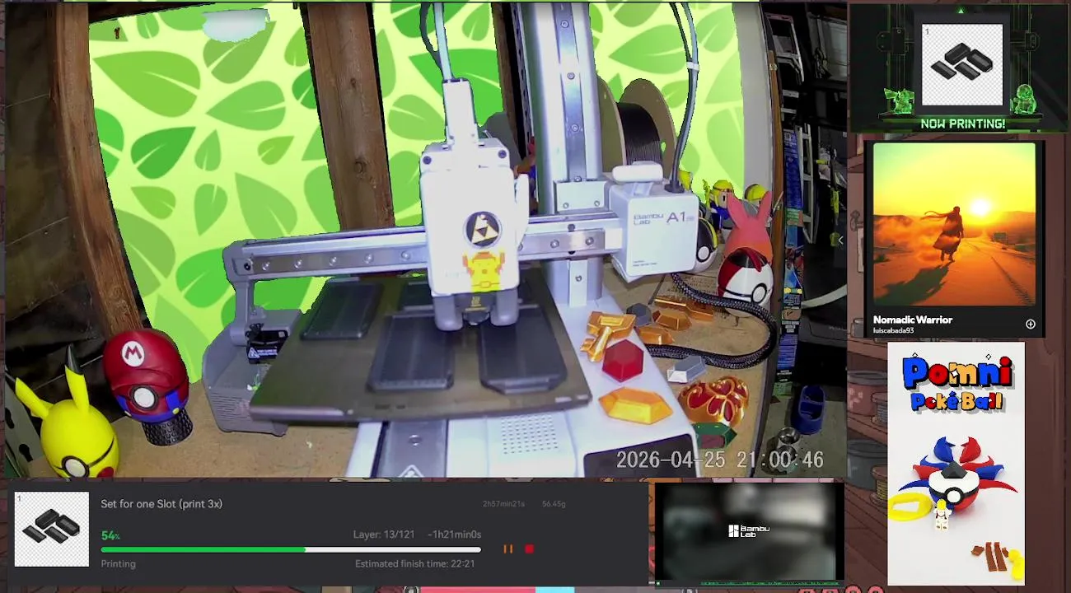This screenshot has height=593, width=1071.
Task: Click the "luiscabada93" artist name
Action: (894, 331)
